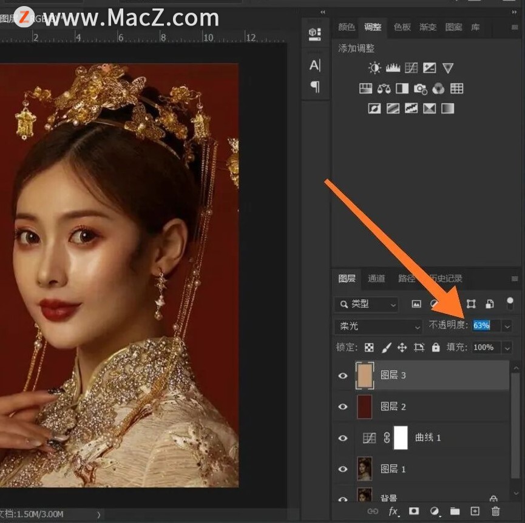525x523 pixels.
Task: Toggle layer filtering switch on or off
Action: [510, 304]
